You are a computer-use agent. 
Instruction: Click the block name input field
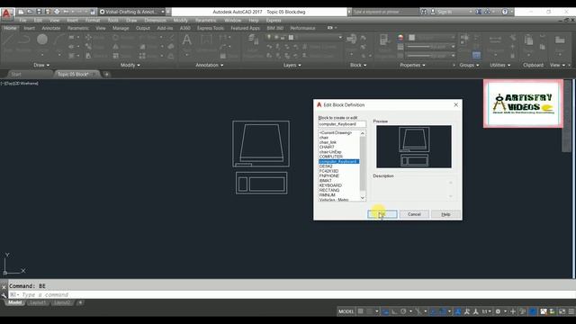pos(342,124)
